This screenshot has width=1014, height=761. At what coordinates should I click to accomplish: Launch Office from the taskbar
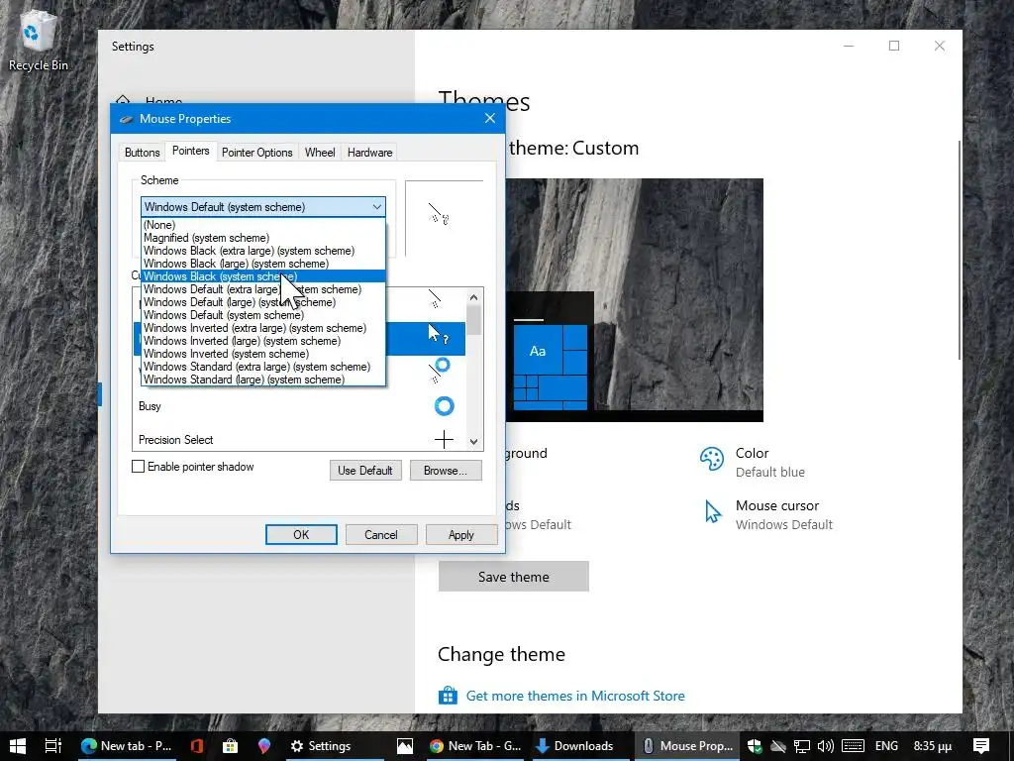point(197,745)
